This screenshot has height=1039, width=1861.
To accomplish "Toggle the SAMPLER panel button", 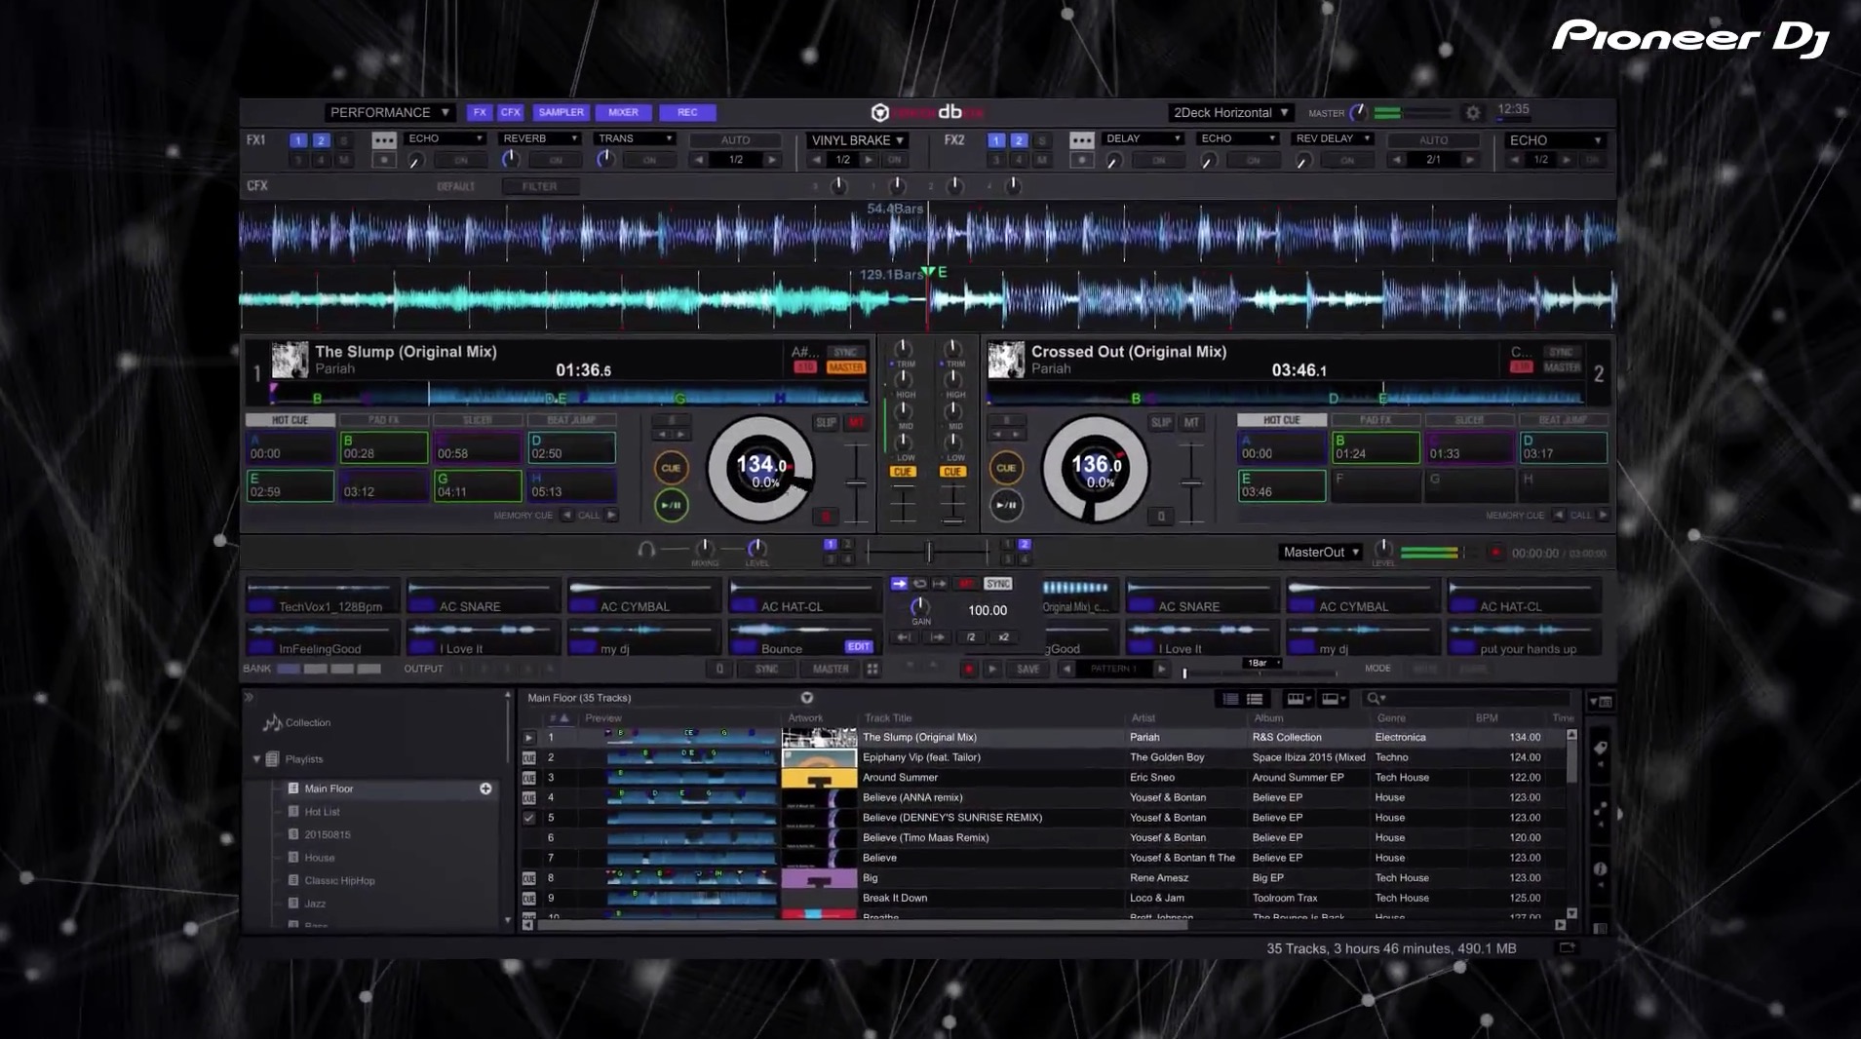I will [561, 113].
